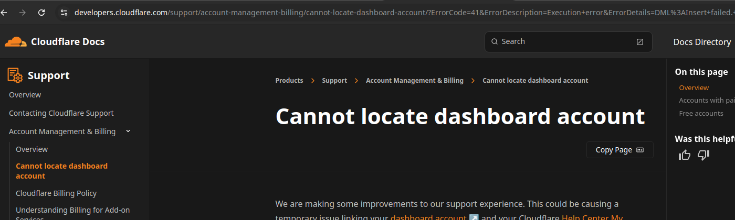The height and width of the screenshot is (220, 735).
Task: Click the Support section gear-document icon
Action: [x=15, y=75]
